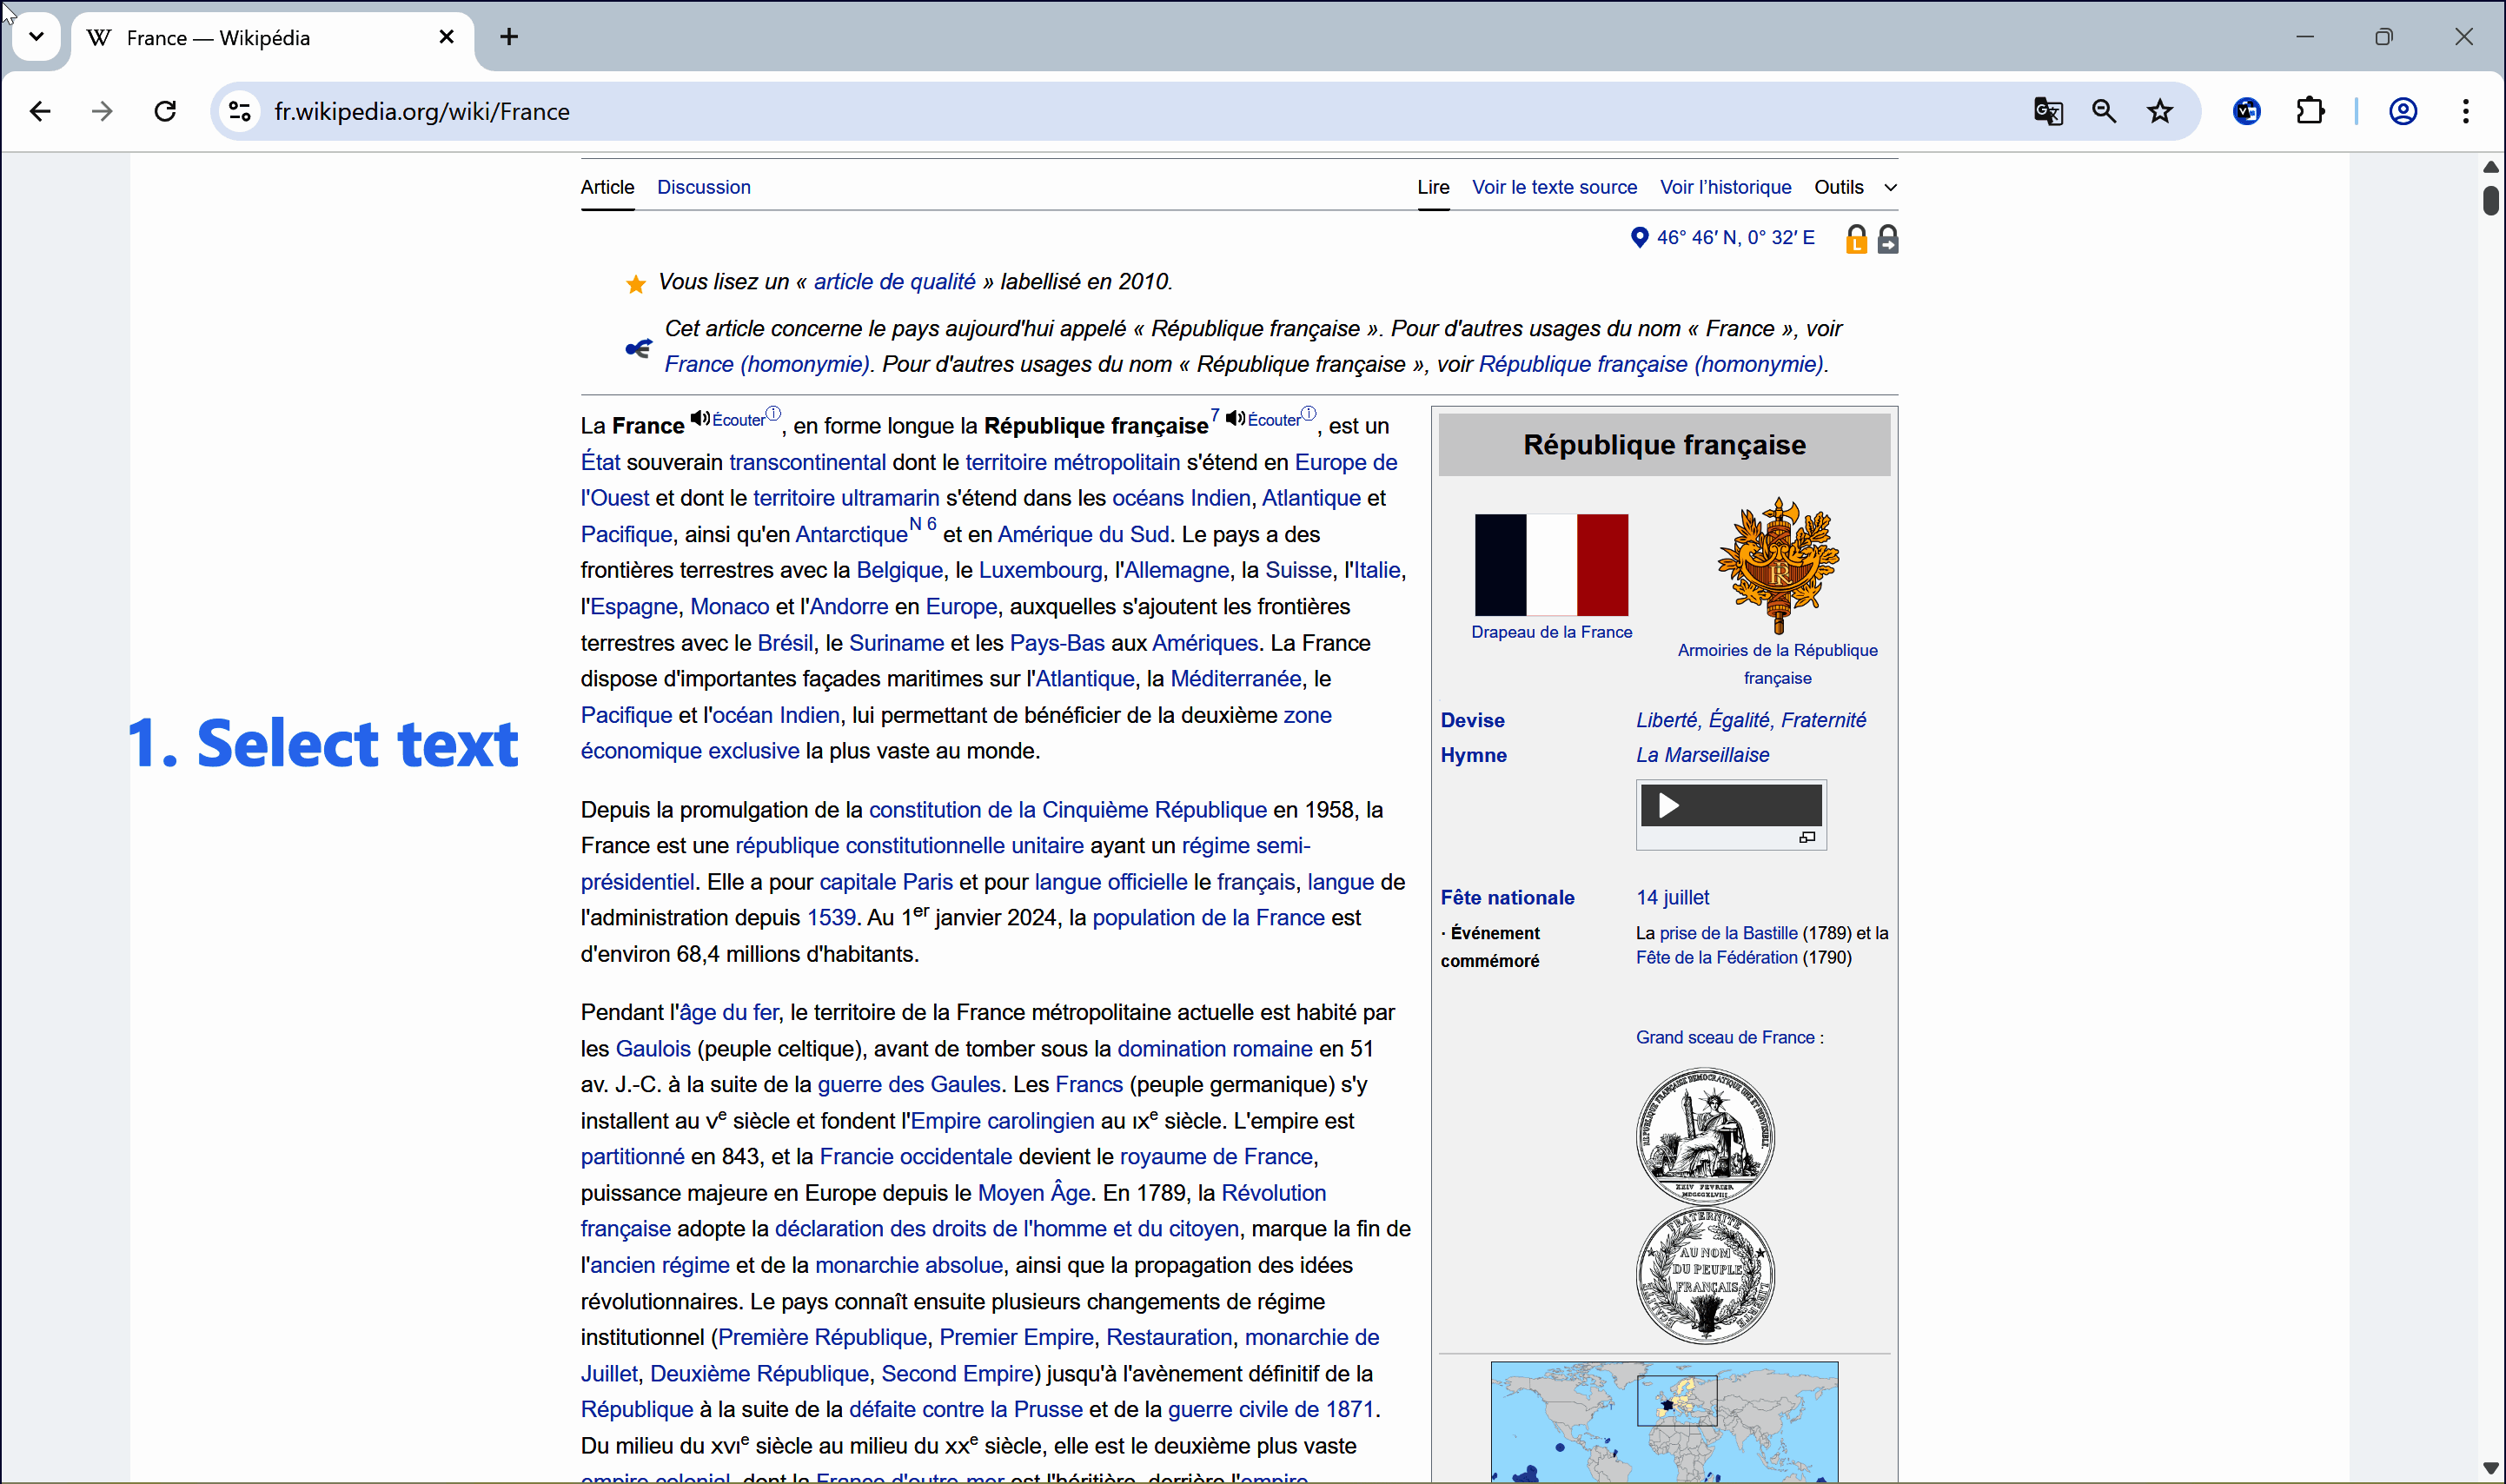The image size is (2506, 1484).
Task: Play the France pronunciation speaker icon
Action: pyautogui.click(x=700, y=418)
